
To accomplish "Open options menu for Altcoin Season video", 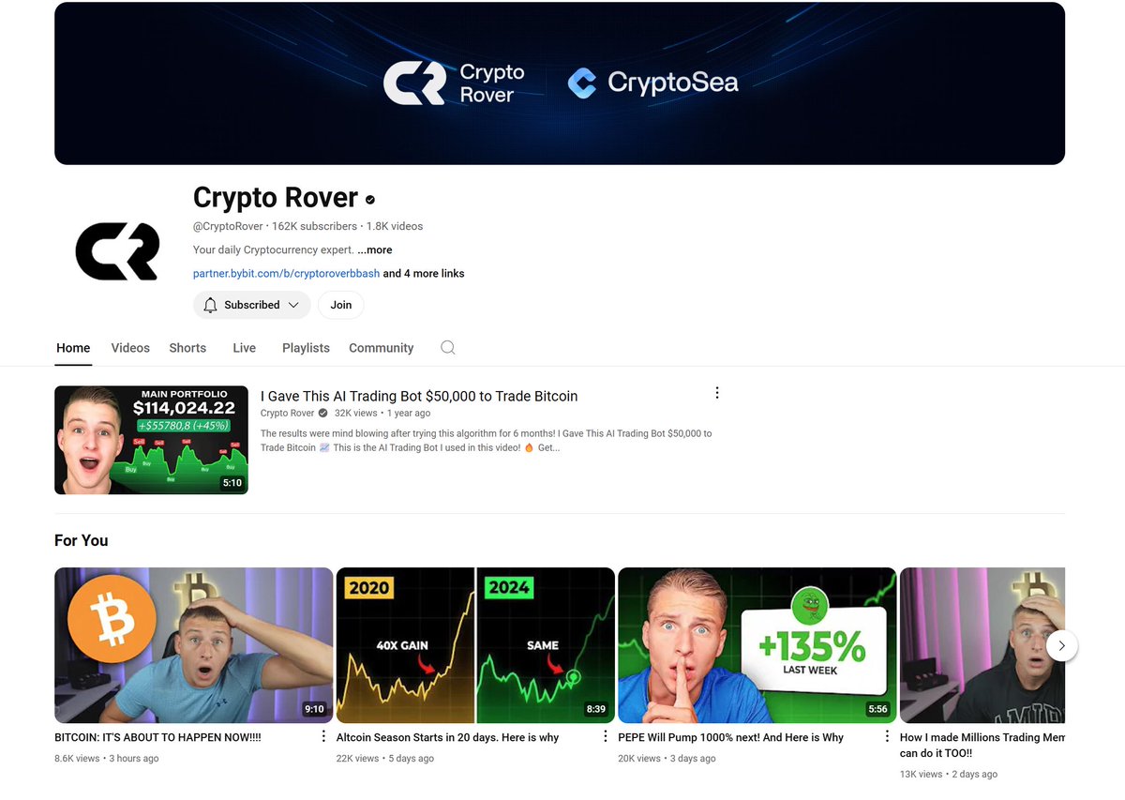I will 606,736.
